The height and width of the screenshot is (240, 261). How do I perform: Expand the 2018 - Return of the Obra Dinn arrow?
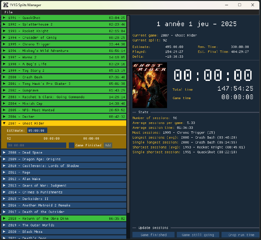coord(4,218)
